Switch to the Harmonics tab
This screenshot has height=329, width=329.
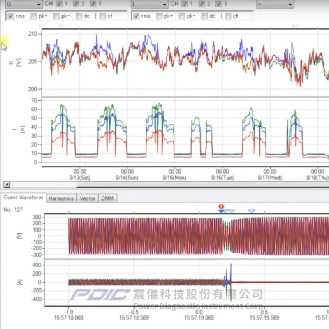coord(61,198)
